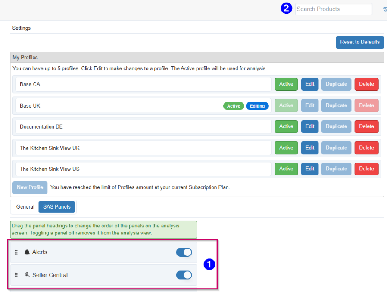This screenshot has height=292, width=387.
Task: Click the Amazon icon beside Seller Central
Action: pyautogui.click(x=27, y=275)
